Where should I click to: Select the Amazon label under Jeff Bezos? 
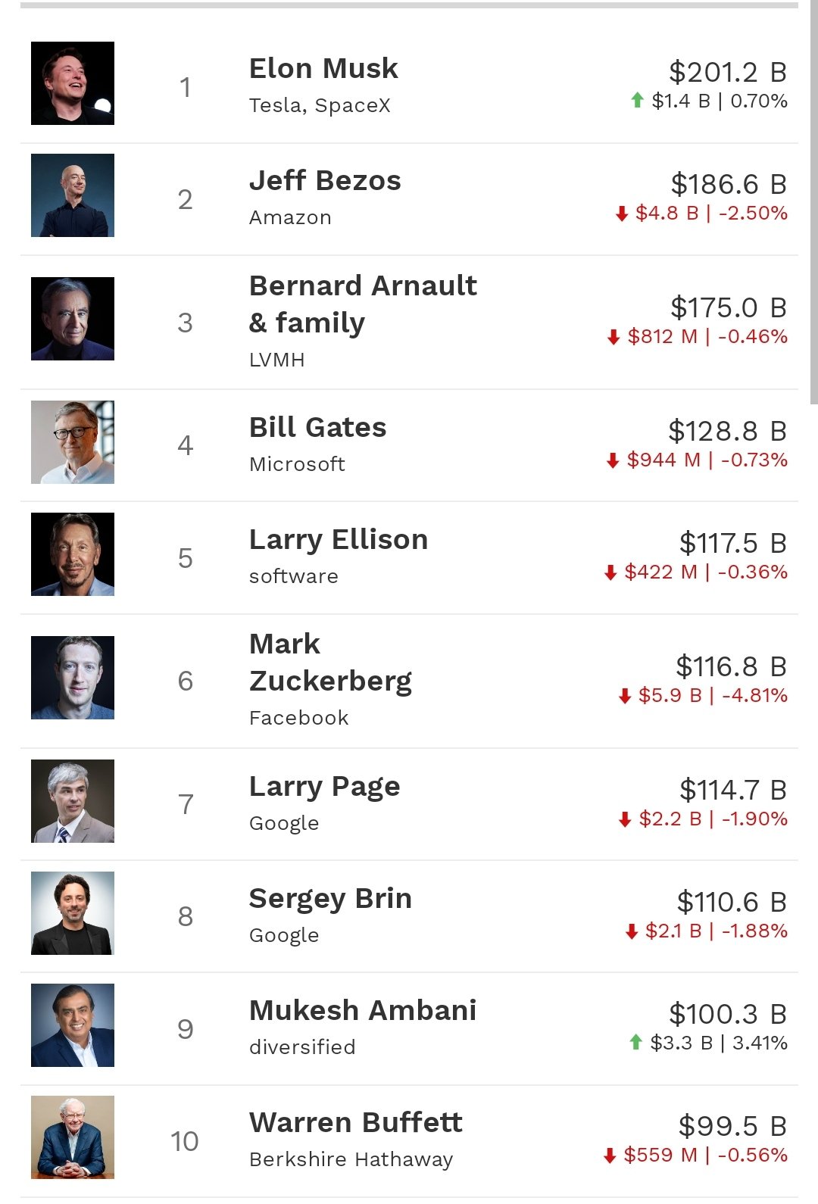[290, 217]
